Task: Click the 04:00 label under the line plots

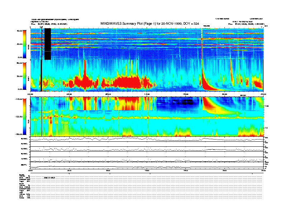Action: pos(69,170)
